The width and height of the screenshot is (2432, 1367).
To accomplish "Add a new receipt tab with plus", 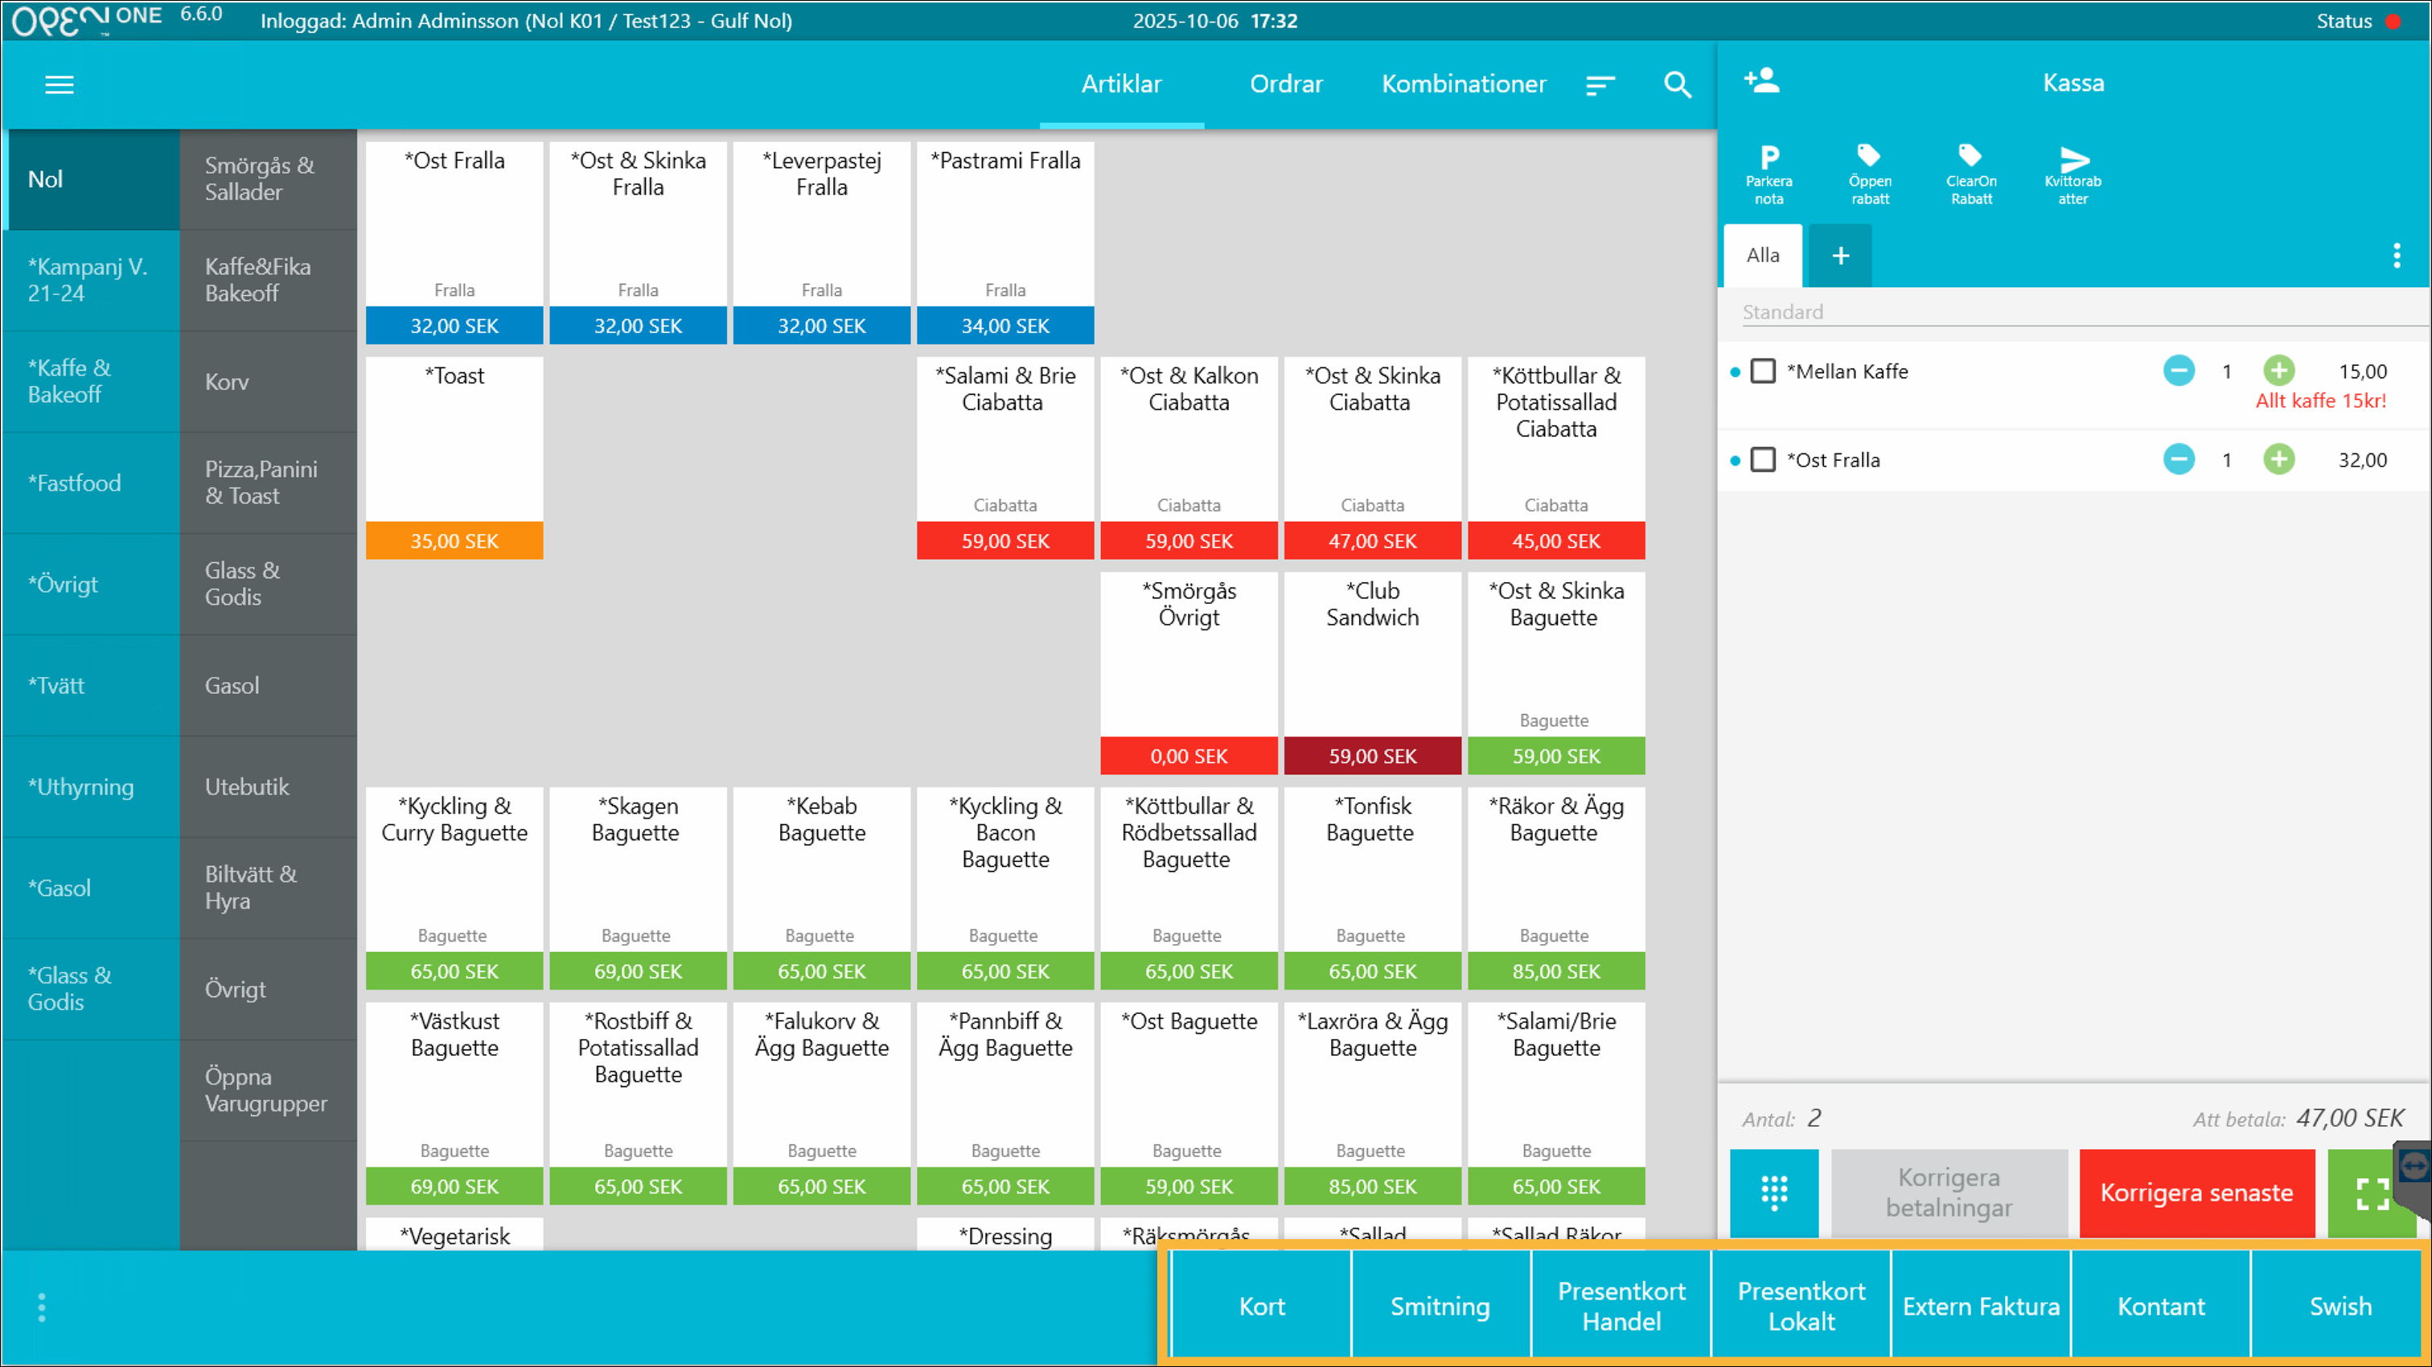I will pos(1840,256).
